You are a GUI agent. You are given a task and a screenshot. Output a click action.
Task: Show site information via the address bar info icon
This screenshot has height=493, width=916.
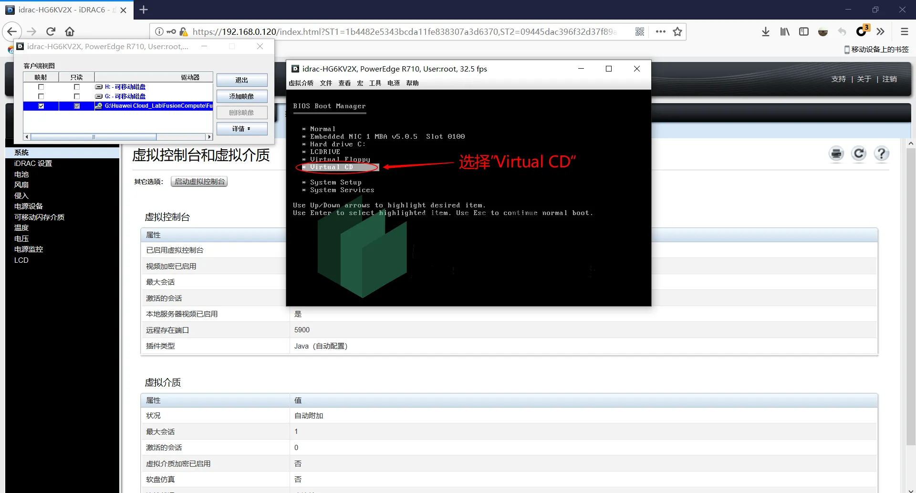point(159,31)
